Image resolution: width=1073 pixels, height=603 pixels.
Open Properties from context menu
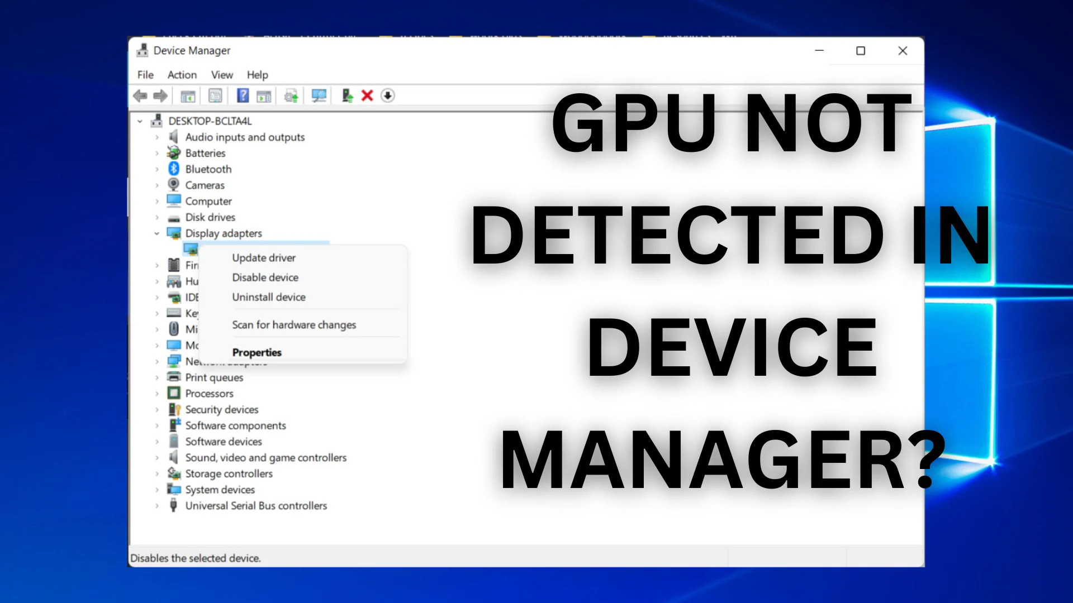pyautogui.click(x=257, y=352)
